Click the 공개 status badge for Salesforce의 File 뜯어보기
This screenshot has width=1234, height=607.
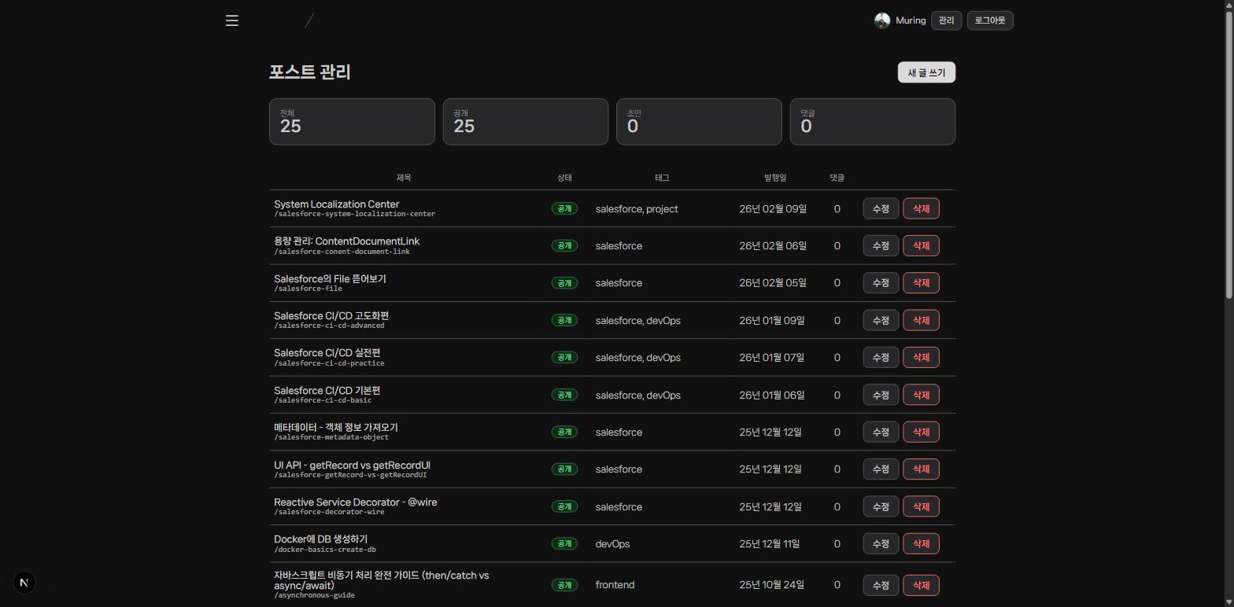click(564, 283)
